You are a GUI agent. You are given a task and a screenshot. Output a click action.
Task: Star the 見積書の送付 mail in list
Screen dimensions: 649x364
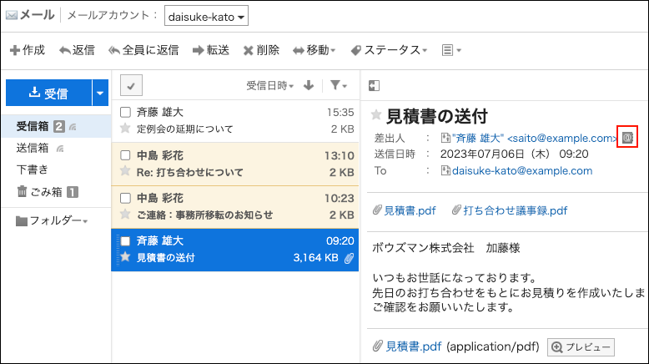tap(125, 257)
